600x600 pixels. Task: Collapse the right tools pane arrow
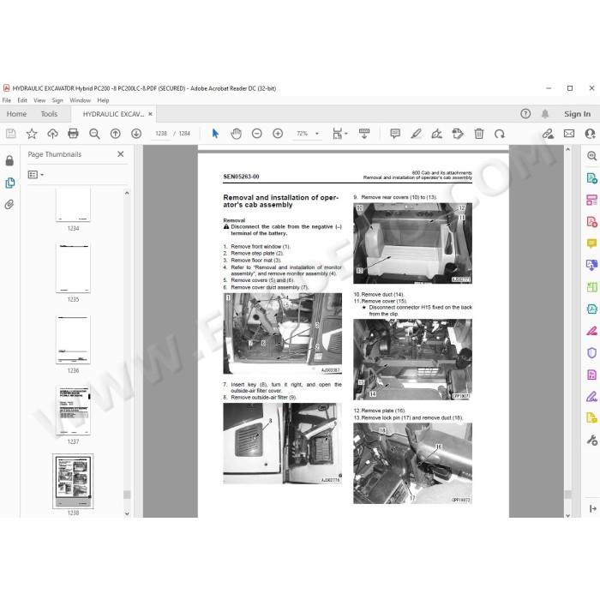593,508
